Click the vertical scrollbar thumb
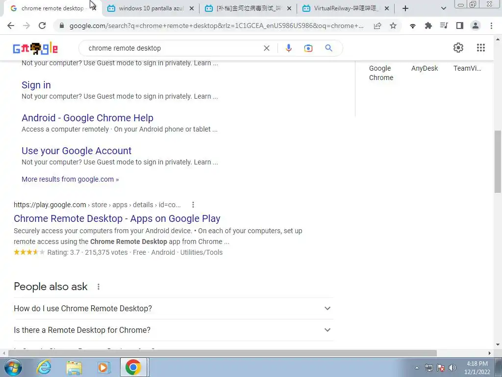 pos(498,162)
